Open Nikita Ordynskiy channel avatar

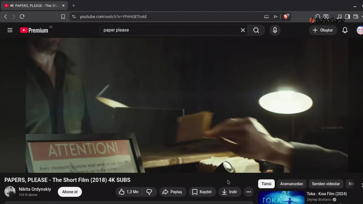coord(10,192)
